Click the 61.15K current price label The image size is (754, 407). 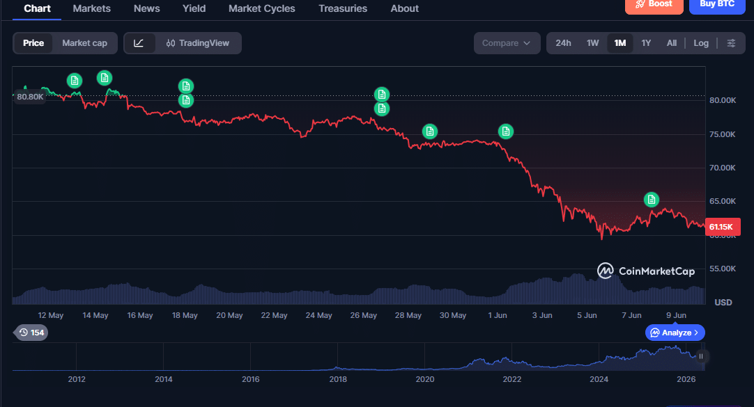723,227
